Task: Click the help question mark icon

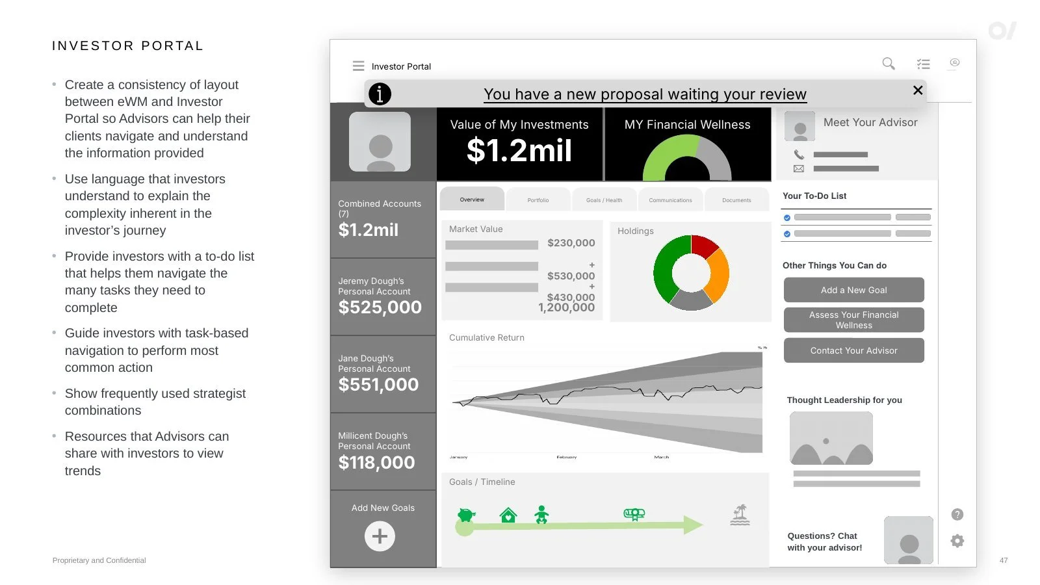Action: click(x=957, y=515)
